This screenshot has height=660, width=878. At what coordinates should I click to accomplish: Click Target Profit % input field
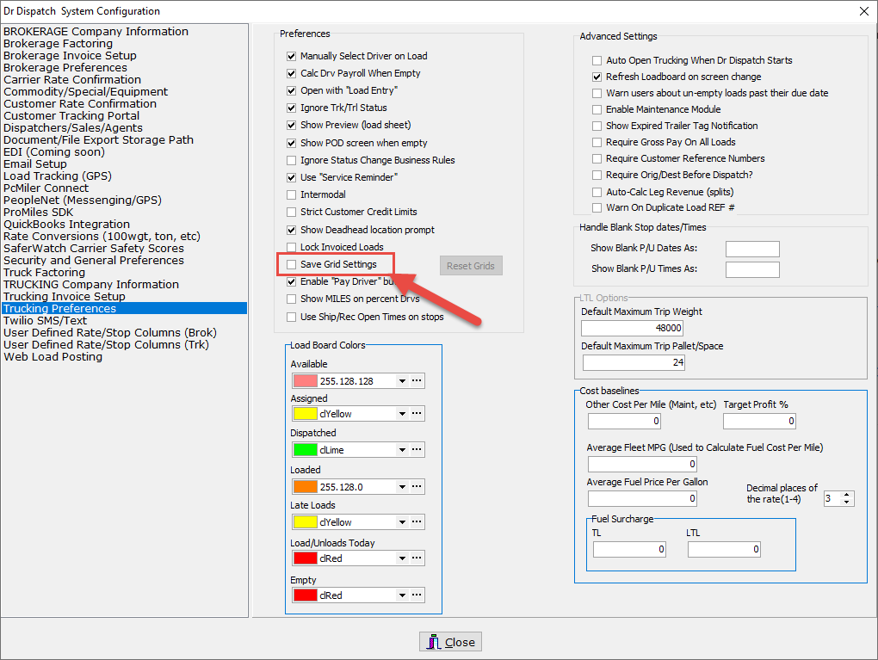click(759, 421)
